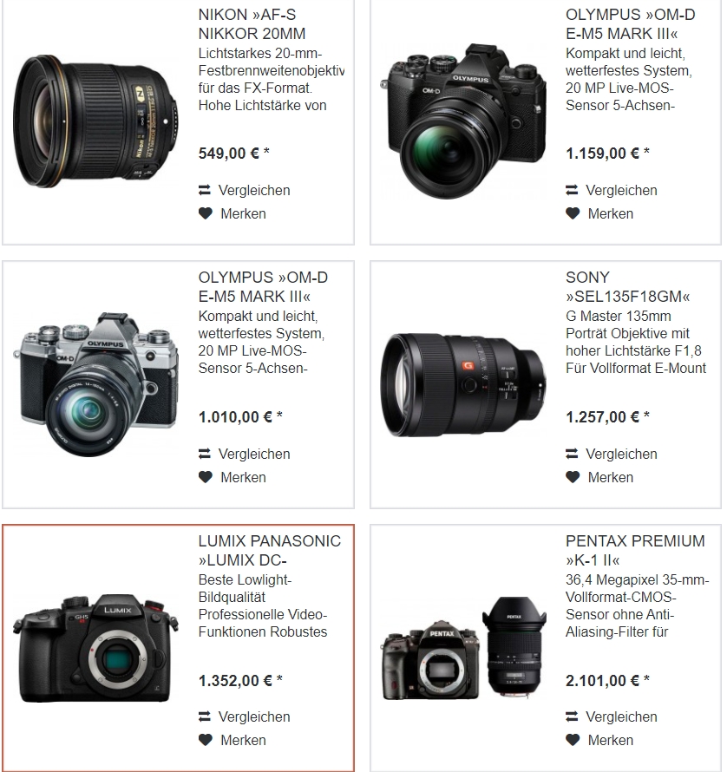Select Vergleichen for black Olympus OM-D E-M5
Viewport: 727px width, 772px height.
(x=621, y=190)
